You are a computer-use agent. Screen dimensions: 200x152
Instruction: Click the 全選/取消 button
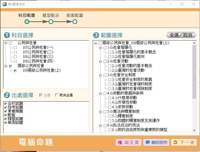click(181, 35)
